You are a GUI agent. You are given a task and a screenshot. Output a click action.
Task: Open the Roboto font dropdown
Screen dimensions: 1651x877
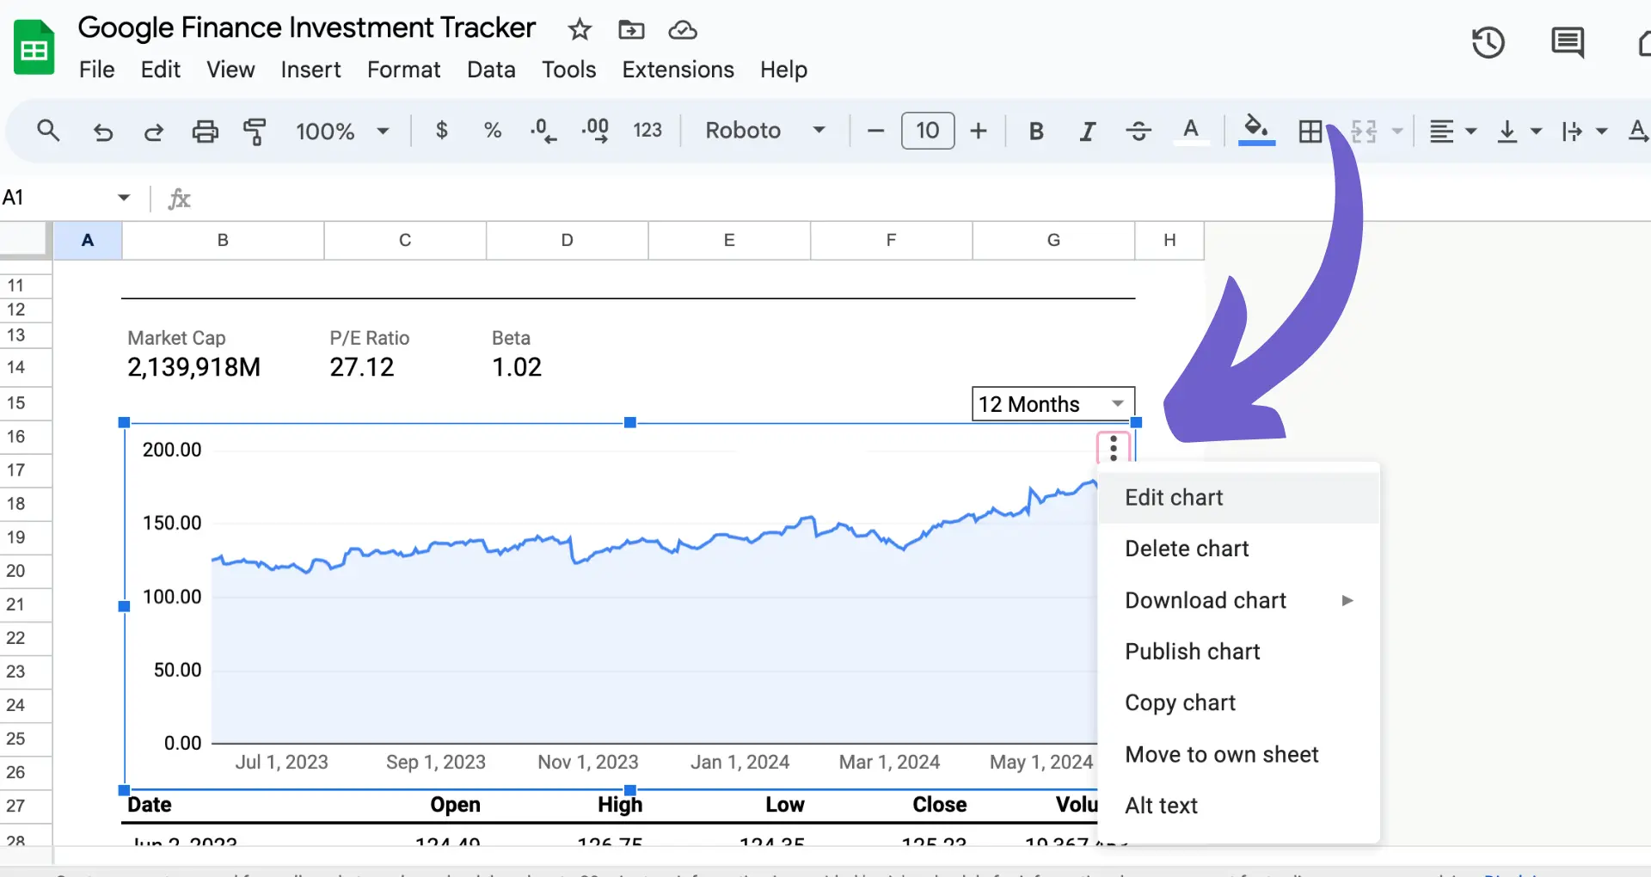coord(764,131)
